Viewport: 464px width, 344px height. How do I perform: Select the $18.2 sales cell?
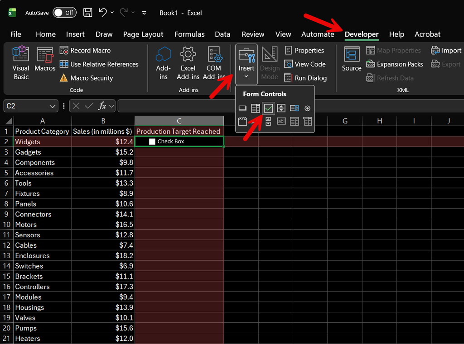103,255
